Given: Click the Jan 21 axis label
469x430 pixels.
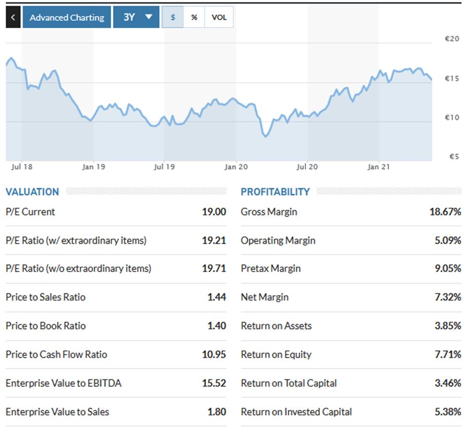Looking at the screenshot, I should (379, 167).
